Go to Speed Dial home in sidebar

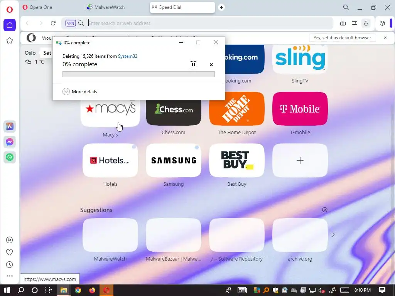pos(10,25)
